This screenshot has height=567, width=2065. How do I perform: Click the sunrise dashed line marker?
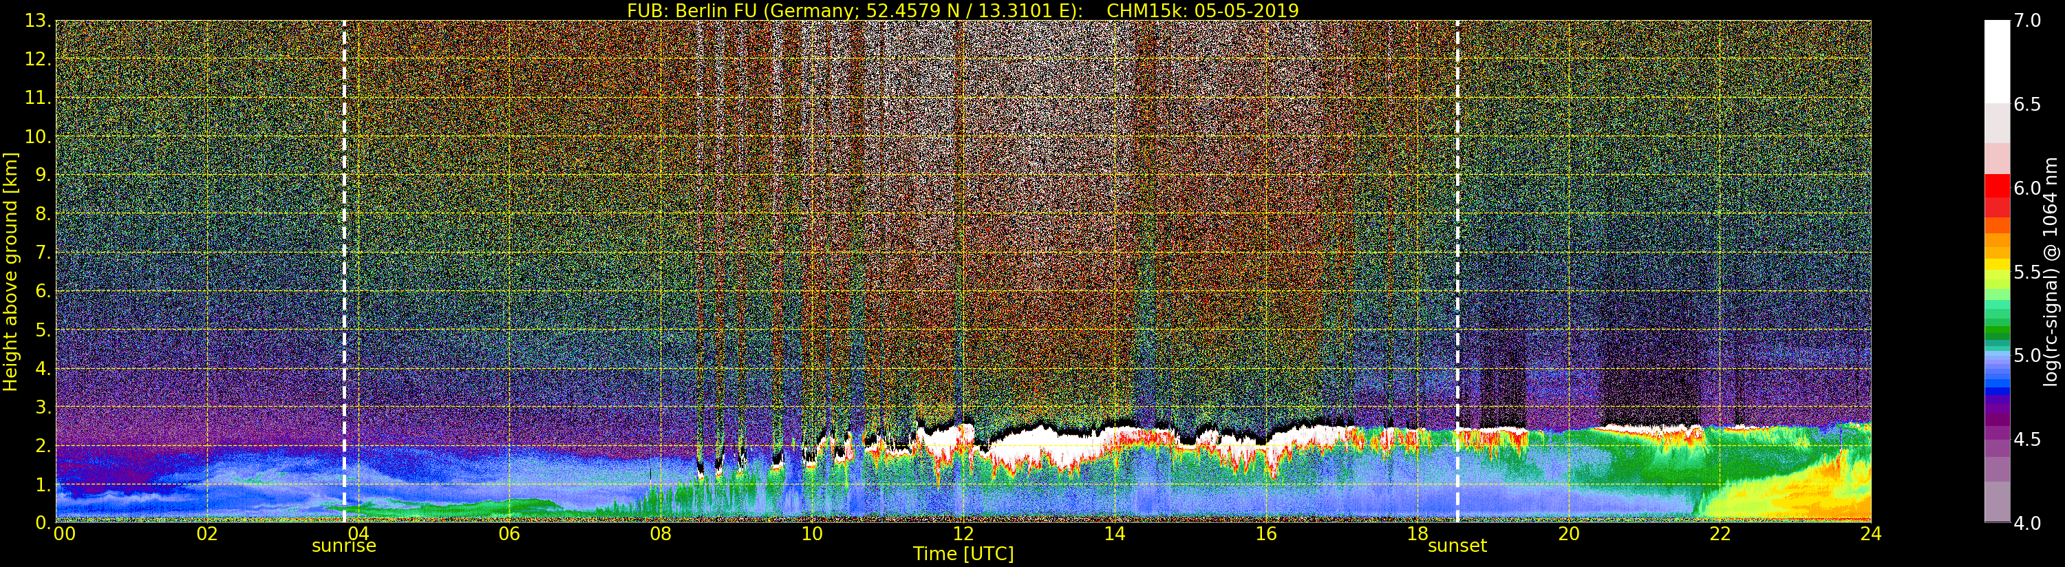coord(344,271)
